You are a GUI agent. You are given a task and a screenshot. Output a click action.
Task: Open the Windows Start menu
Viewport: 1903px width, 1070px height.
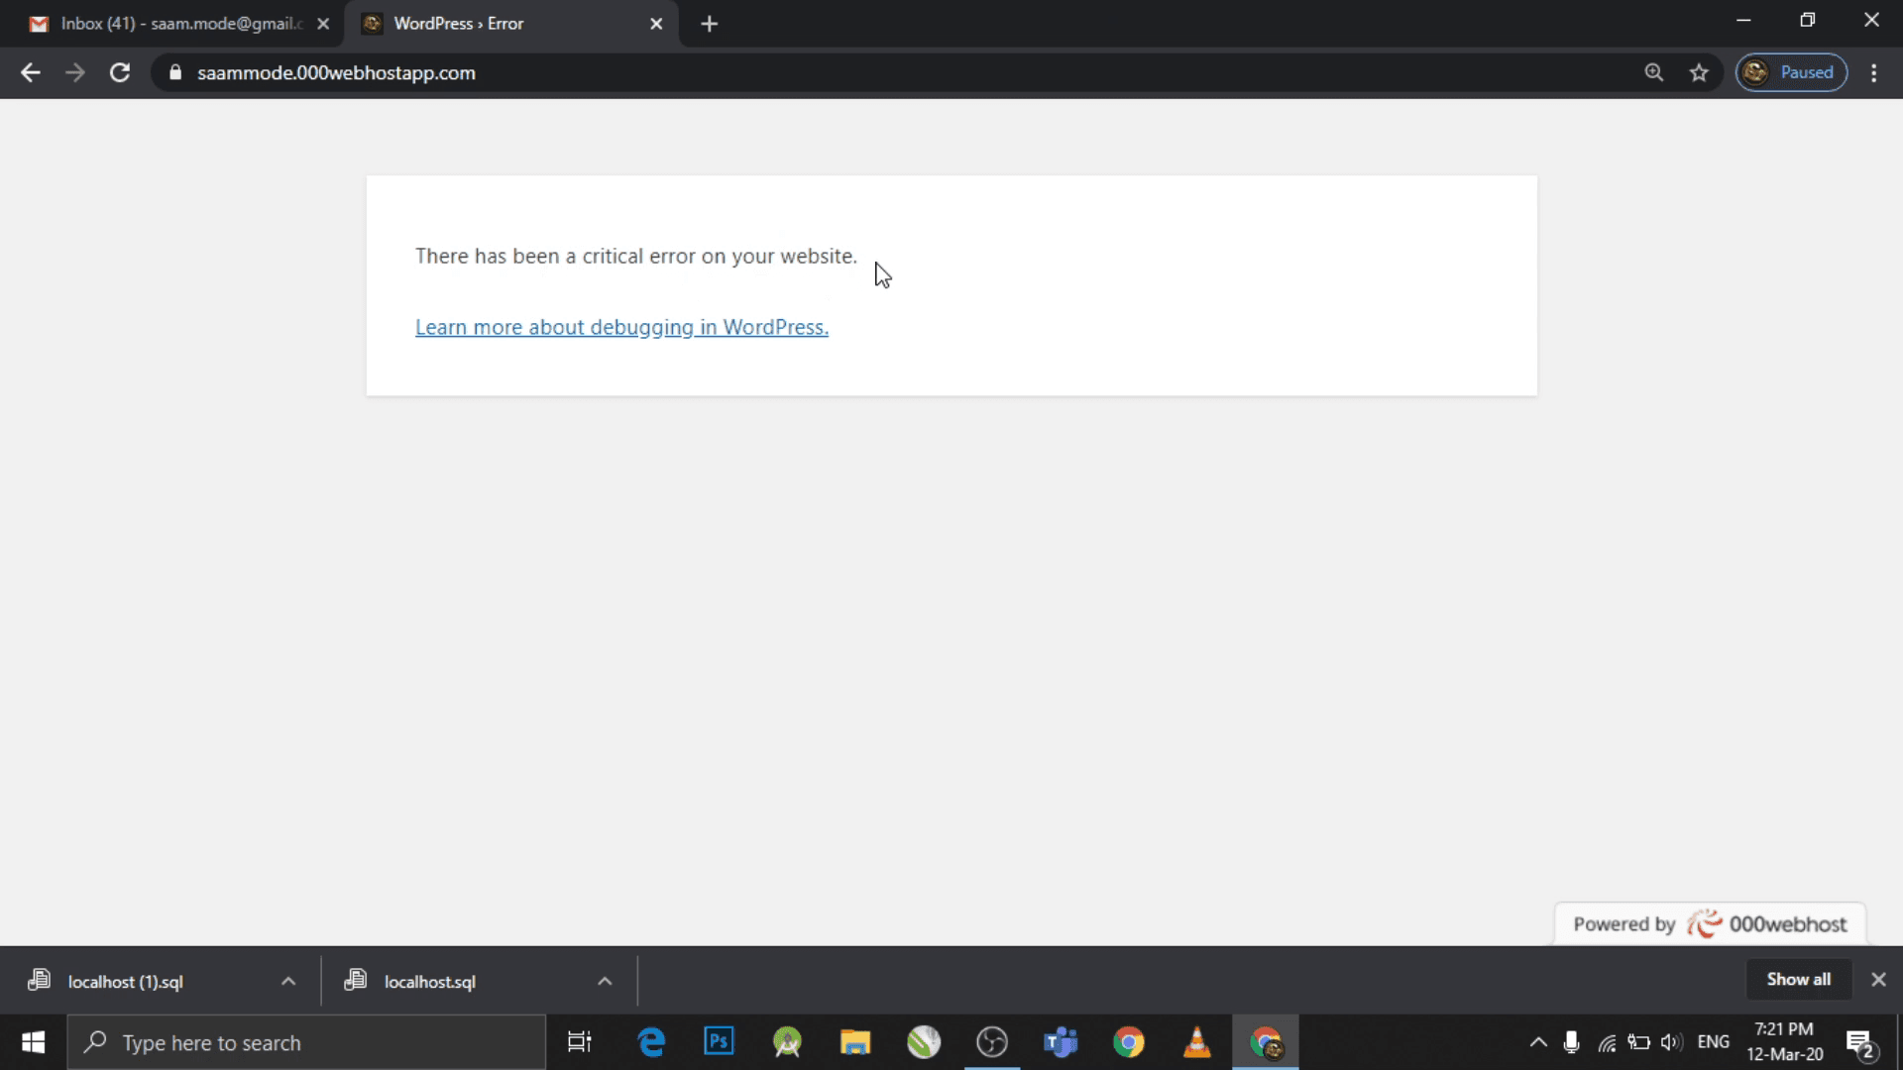[33, 1042]
